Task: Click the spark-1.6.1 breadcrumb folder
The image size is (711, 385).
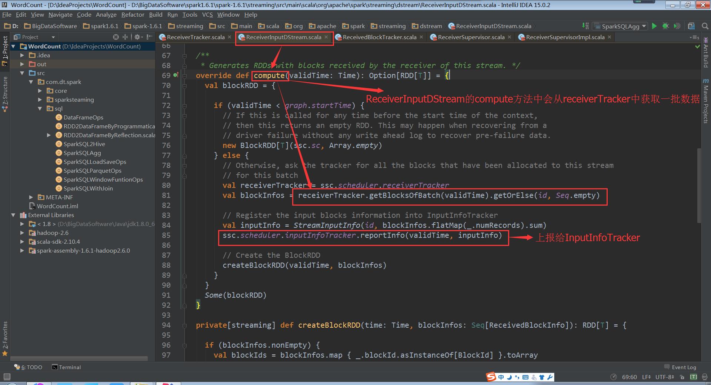Action: tap(143, 26)
